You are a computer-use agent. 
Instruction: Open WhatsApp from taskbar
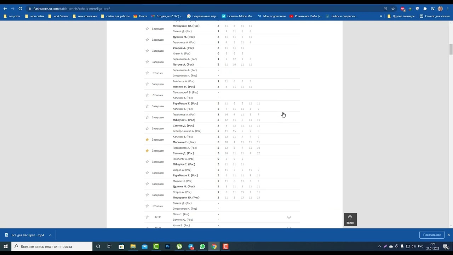(x=202, y=246)
